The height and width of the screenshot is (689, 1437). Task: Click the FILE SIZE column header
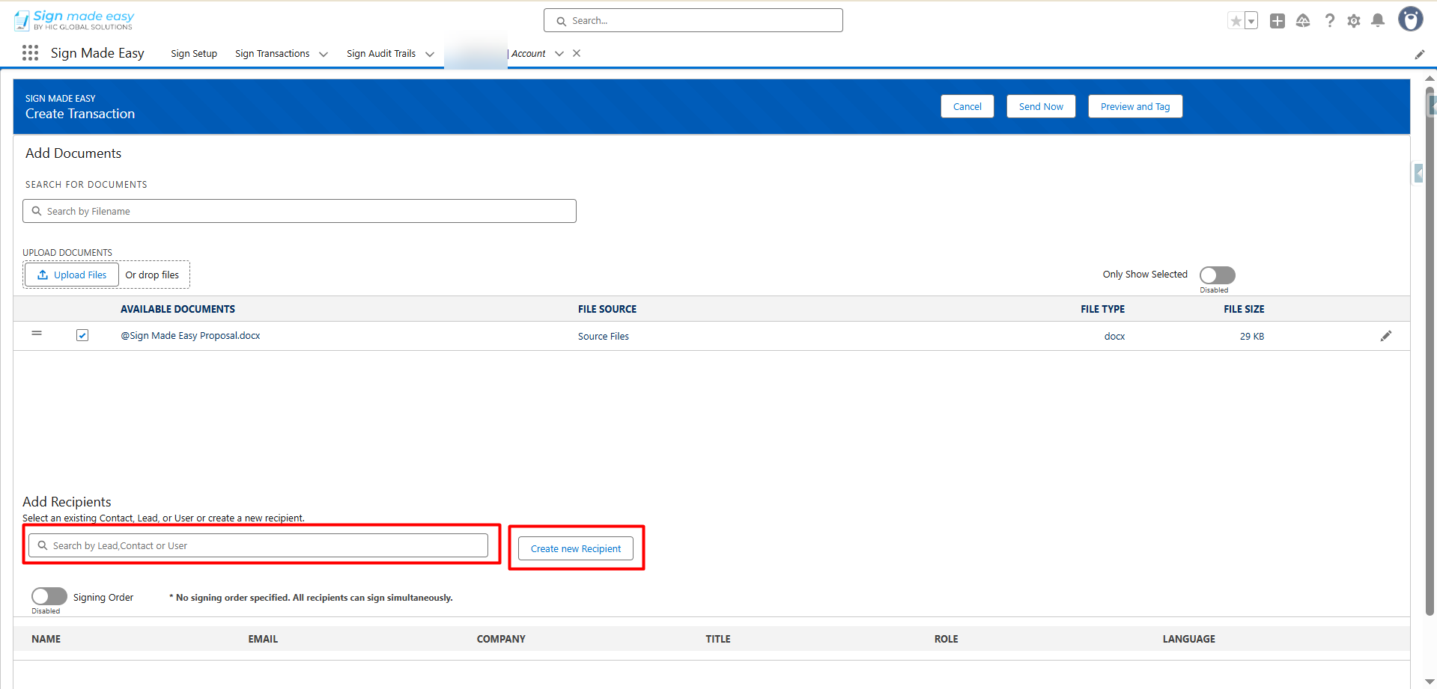pos(1244,309)
